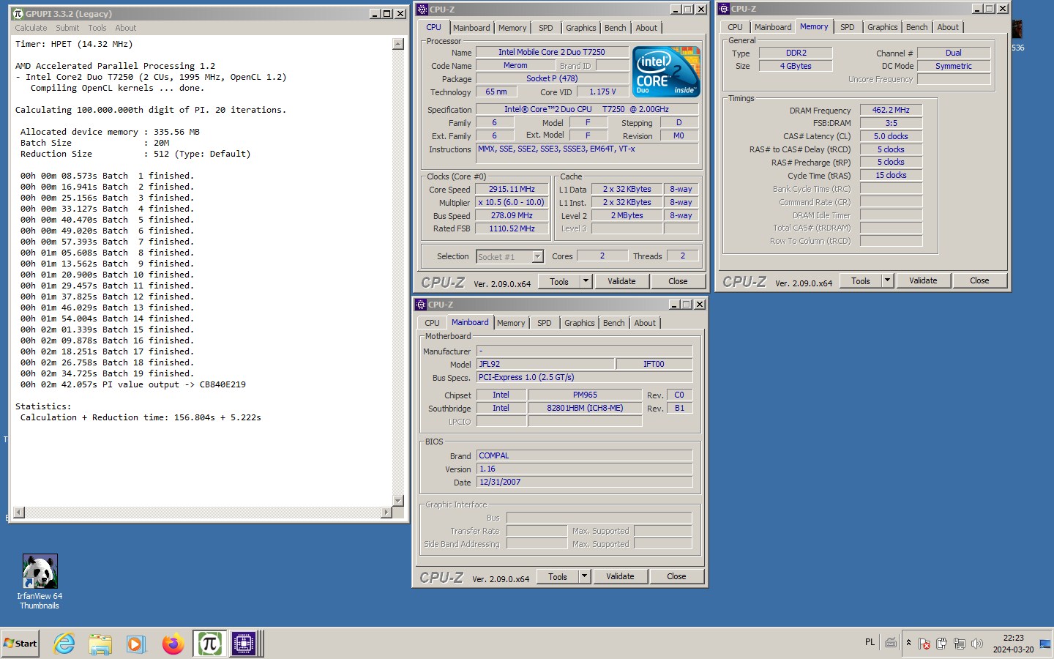
Task: Select Bench tab in Memory CPU-Z window
Action: click(x=917, y=27)
